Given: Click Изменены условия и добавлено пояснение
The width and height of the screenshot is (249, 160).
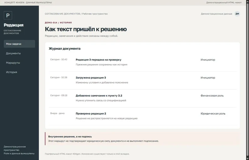Looking at the screenshot, I should (102, 82).
